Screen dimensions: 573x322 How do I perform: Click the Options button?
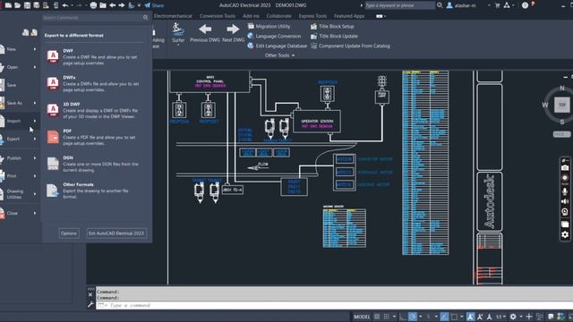69,233
